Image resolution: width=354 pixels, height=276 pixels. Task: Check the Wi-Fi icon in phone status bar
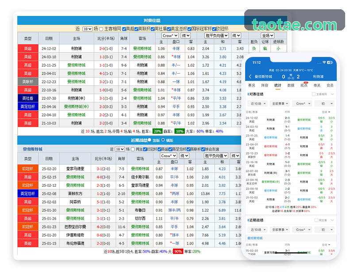(x=324, y=62)
